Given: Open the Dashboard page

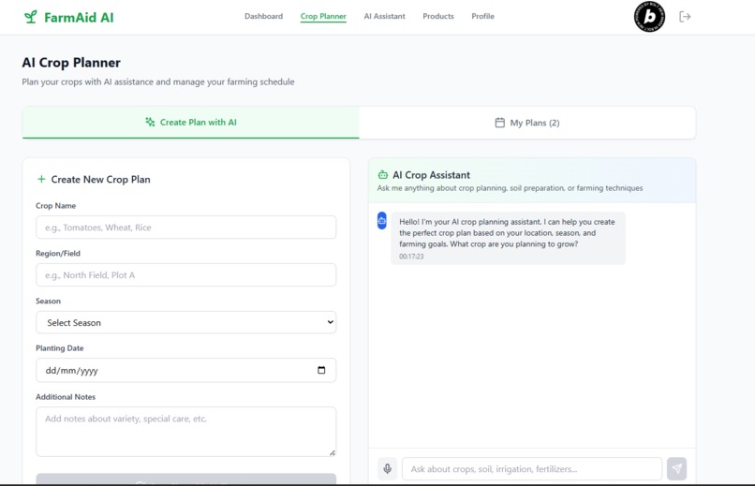Looking at the screenshot, I should (x=263, y=16).
